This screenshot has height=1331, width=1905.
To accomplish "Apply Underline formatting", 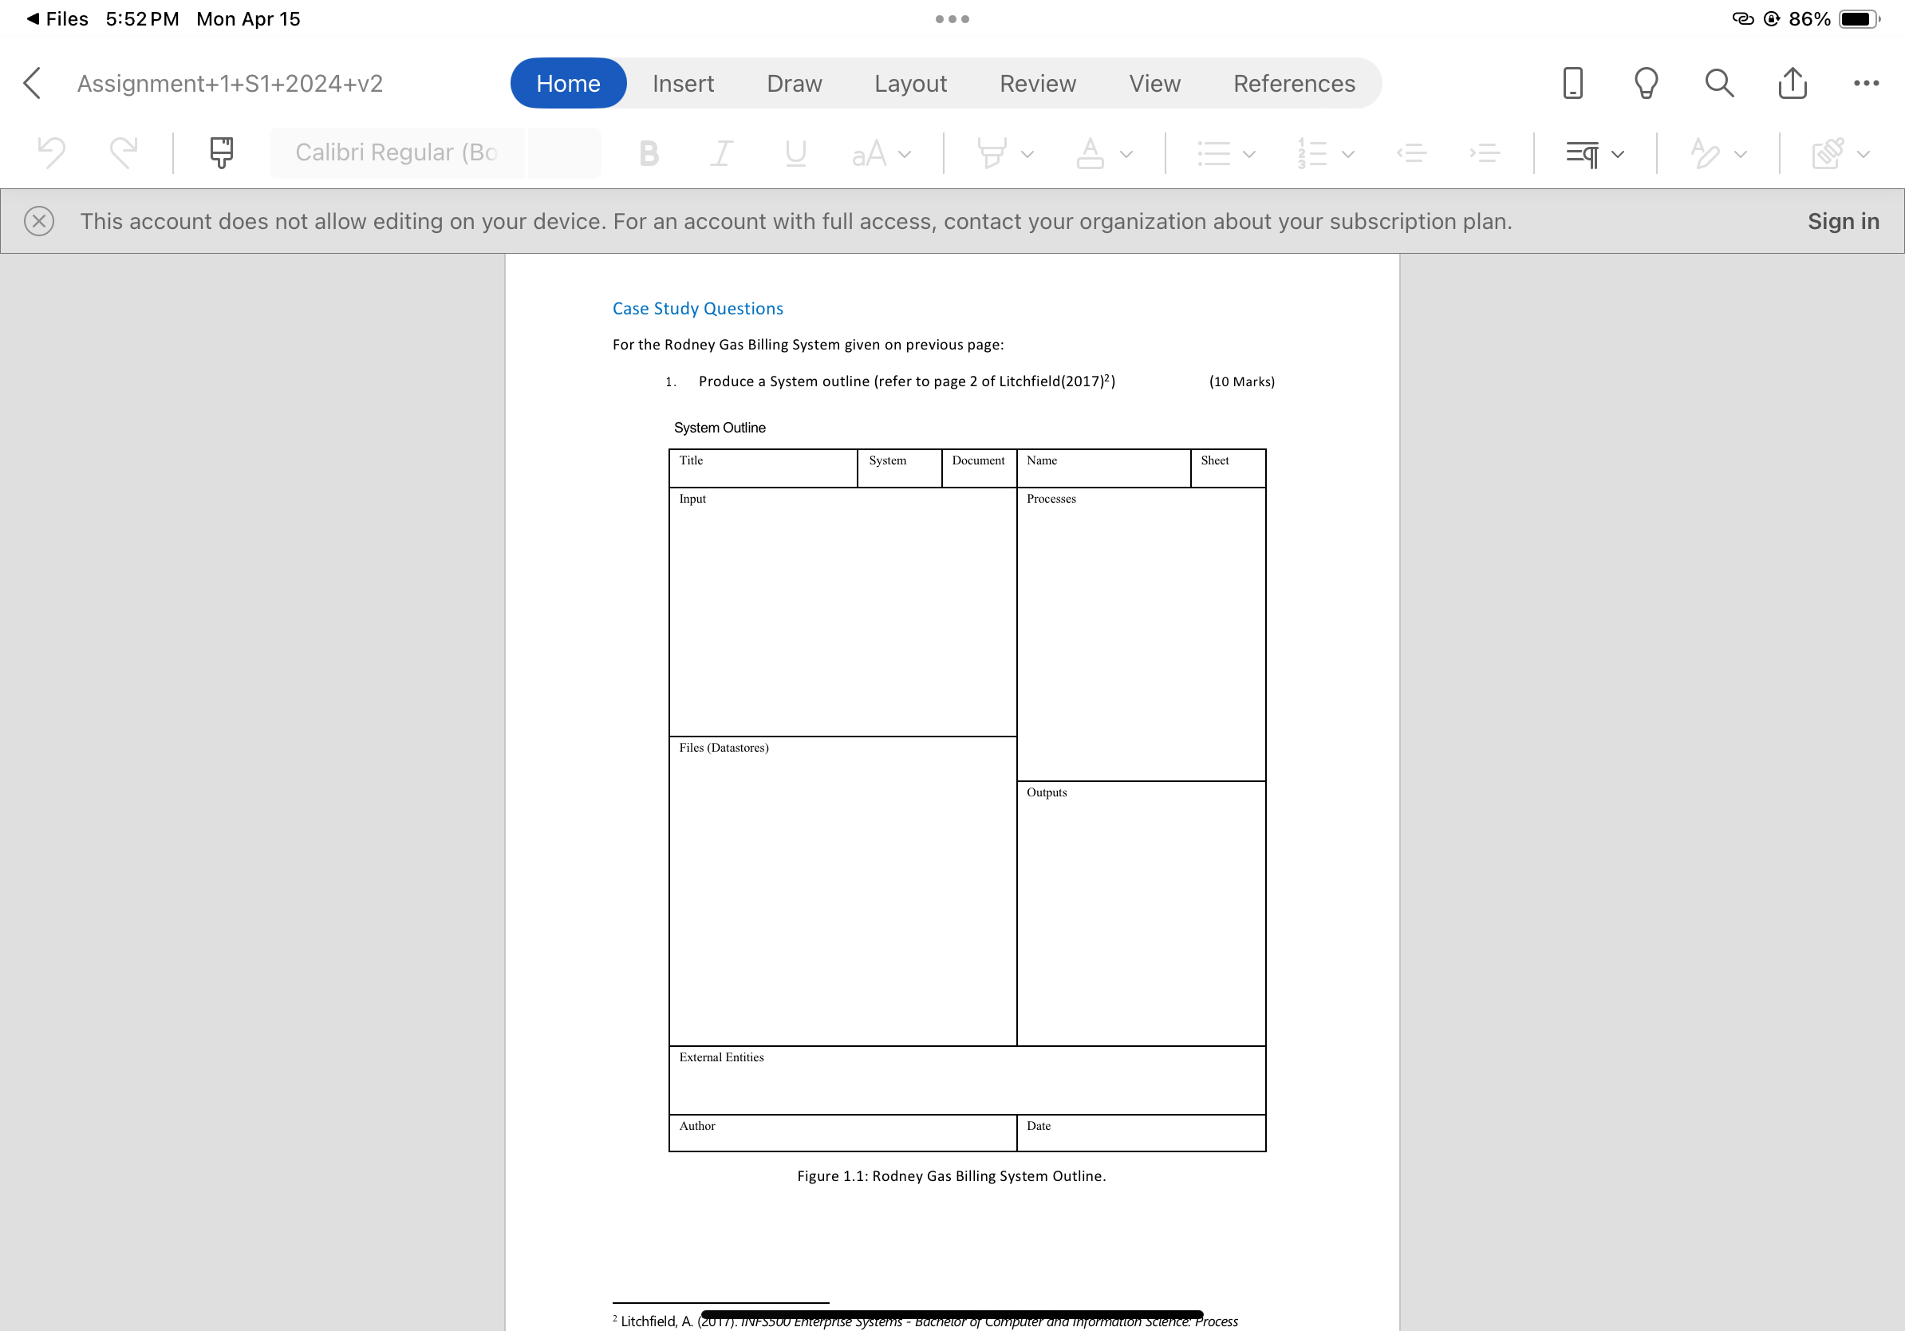I will (x=795, y=152).
